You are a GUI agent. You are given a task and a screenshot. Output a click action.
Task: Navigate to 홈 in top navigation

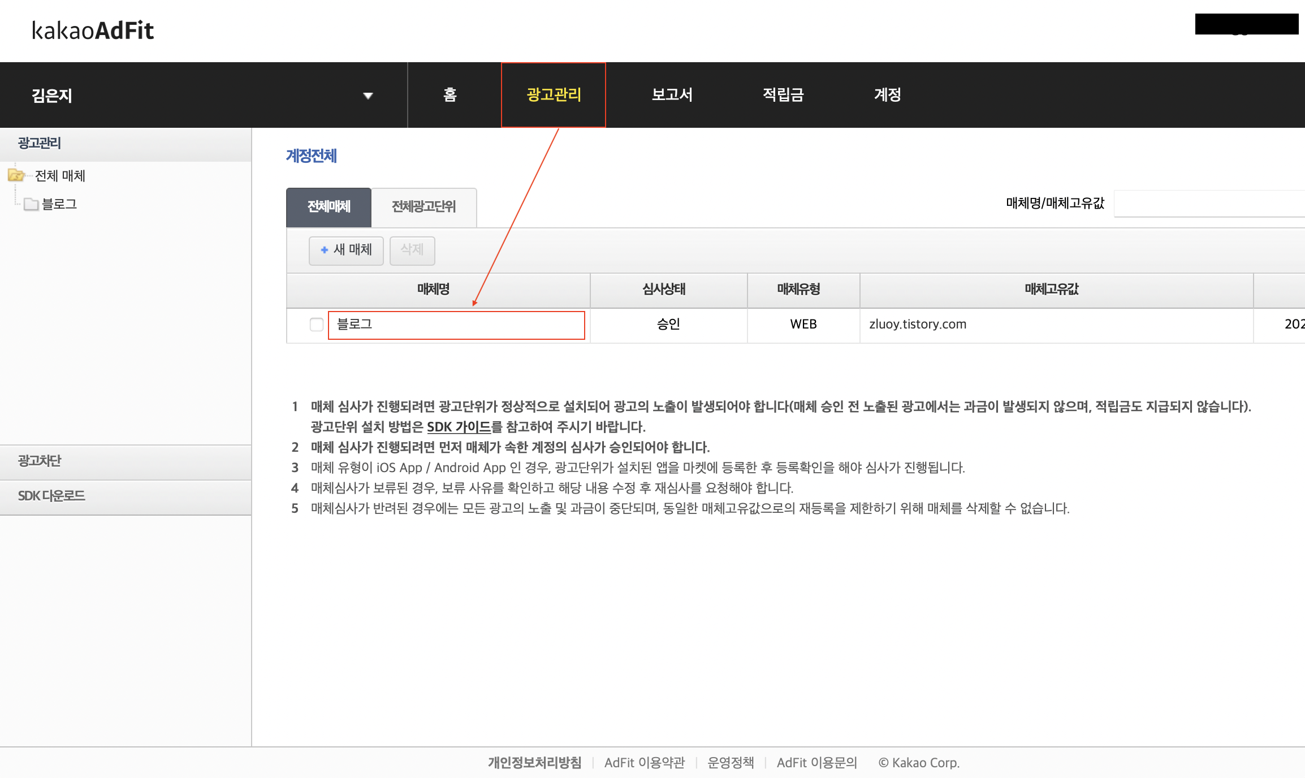(x=450, y=95)
